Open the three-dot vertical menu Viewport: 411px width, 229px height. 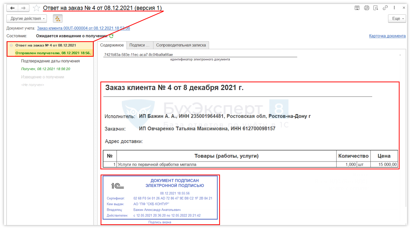click(394, 8)
